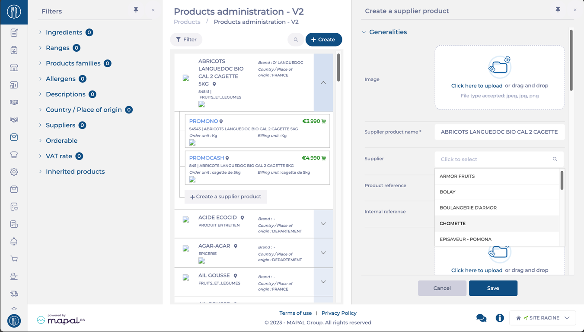The image size is (584, 332).
Task: Open the Terms of use link
Action: pos(296,313)
